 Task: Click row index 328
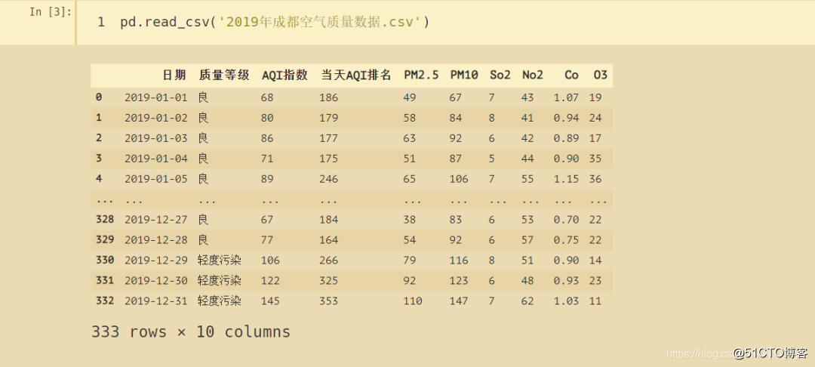[105, 219]
